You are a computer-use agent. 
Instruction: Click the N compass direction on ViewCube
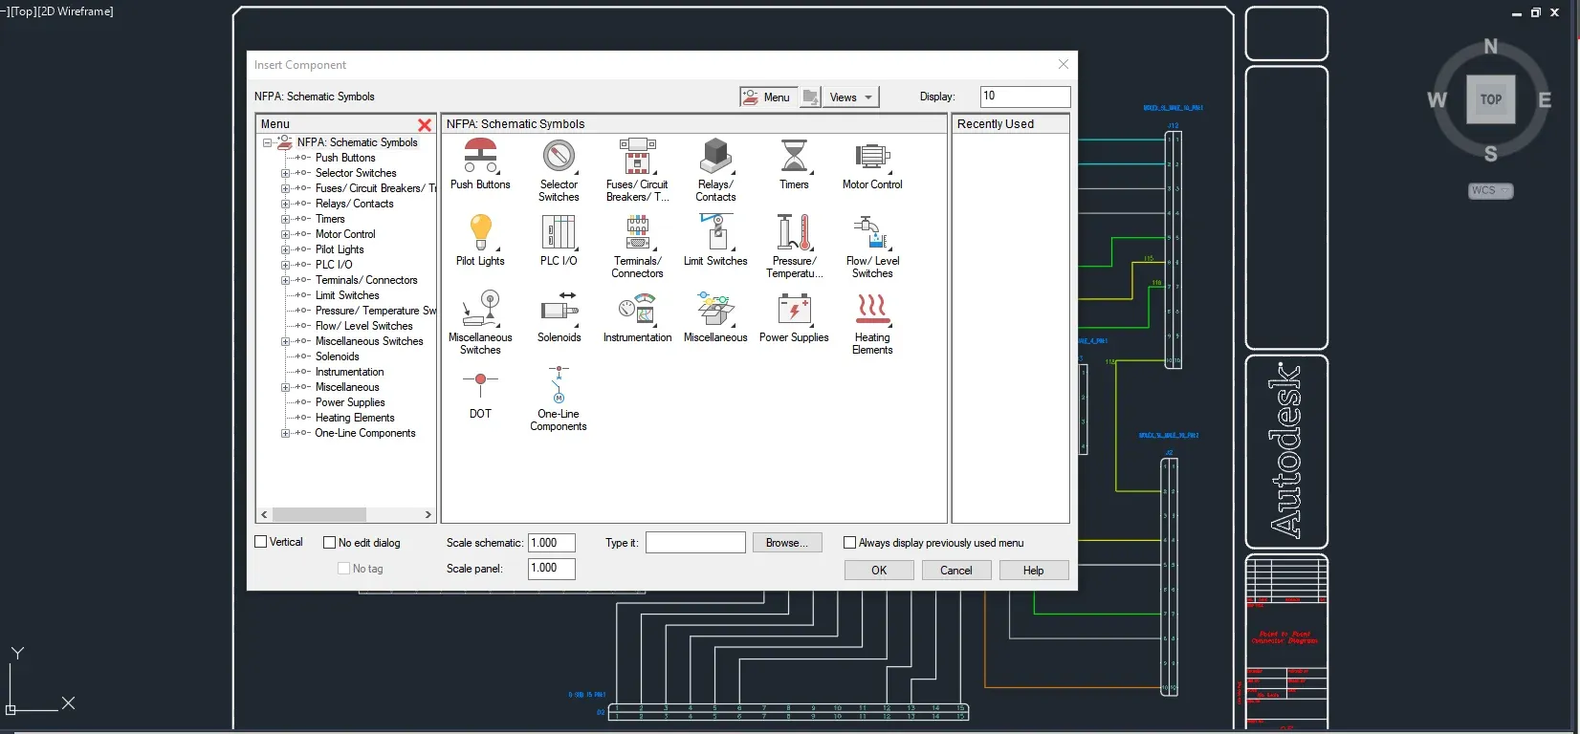(1490, 47)
